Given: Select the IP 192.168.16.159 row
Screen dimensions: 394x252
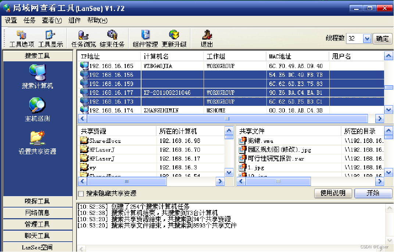Looking at the screenshot, I should point(231,84).
